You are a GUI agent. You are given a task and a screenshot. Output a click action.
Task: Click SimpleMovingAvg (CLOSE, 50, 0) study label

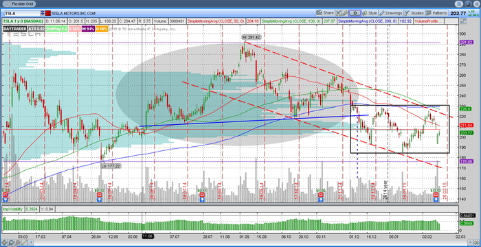[x=216, y=21]
